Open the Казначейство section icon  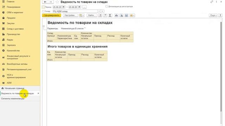(x=4, y=50)
